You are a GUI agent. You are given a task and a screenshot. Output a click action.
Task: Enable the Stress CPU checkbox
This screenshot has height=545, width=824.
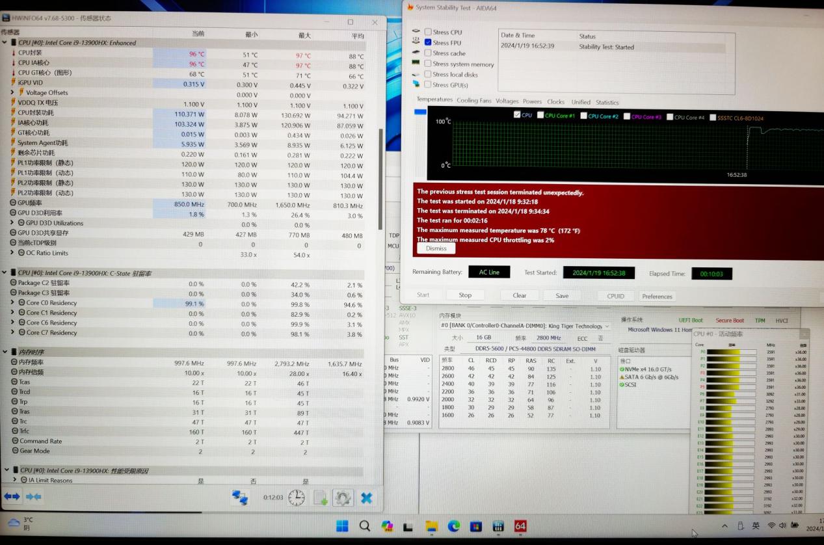coord(428,32)
